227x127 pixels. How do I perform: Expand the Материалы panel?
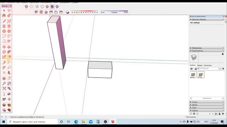point(206,48)
